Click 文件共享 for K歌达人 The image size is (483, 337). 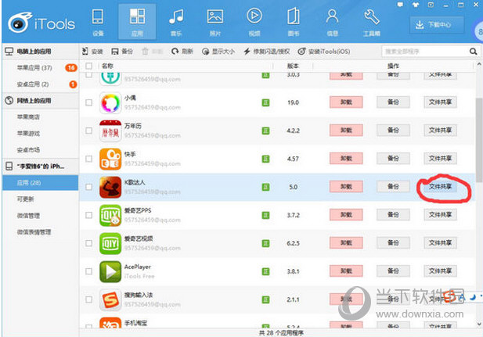click(440, 187)
